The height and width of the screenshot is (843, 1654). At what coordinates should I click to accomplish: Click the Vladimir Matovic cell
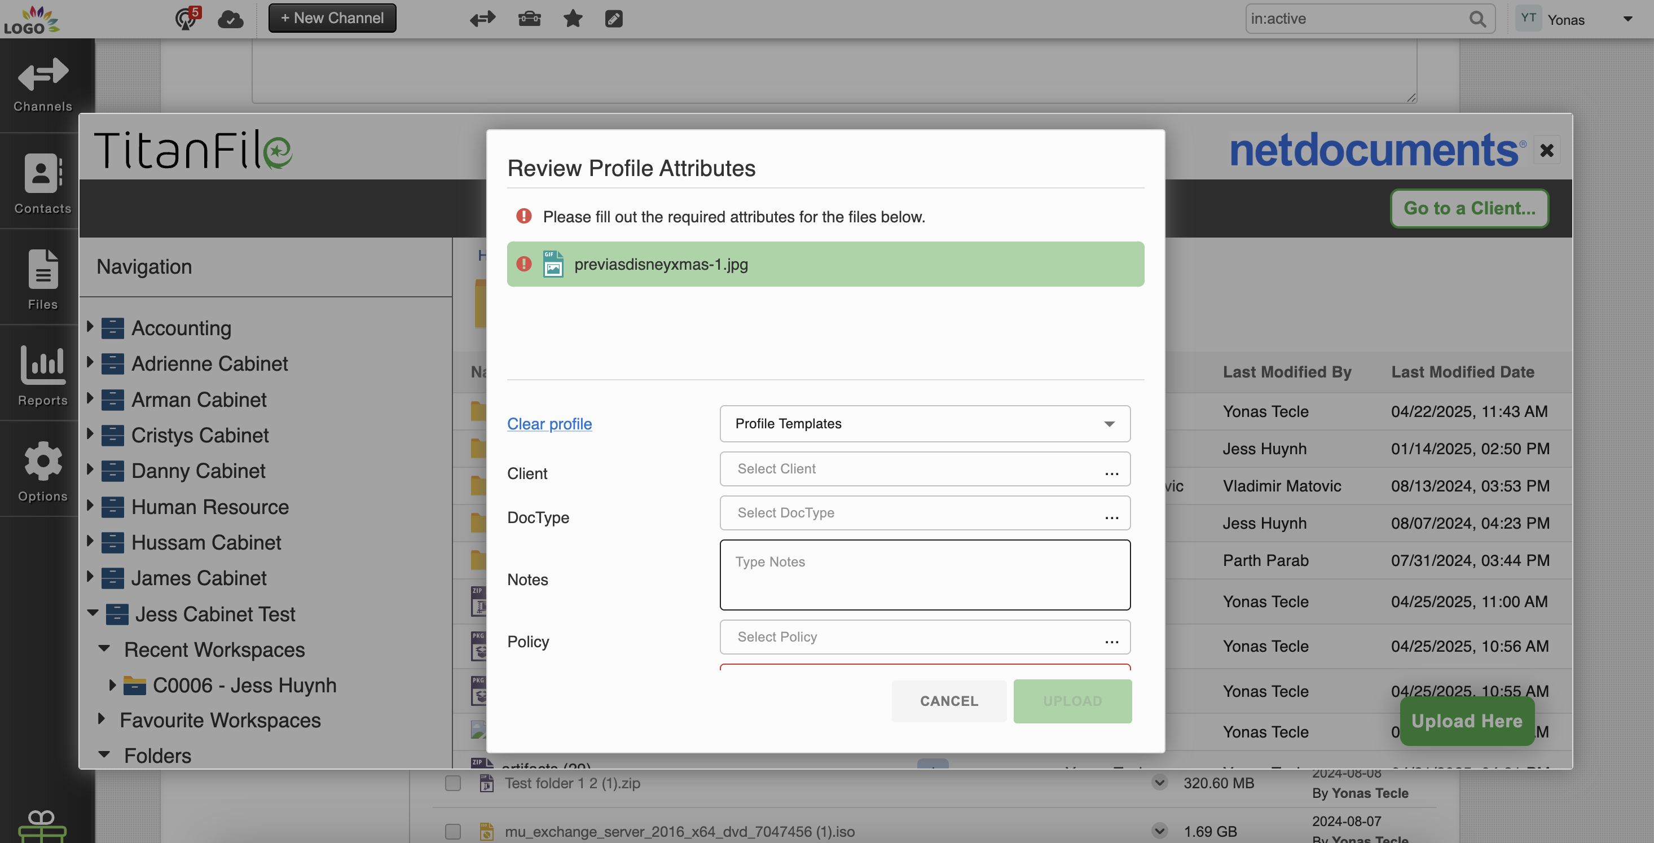(x=1282, y=486)
